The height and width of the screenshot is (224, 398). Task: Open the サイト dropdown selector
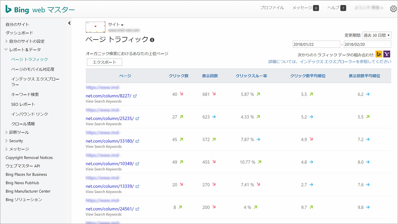pyautogui.click(x=116, y=25)
